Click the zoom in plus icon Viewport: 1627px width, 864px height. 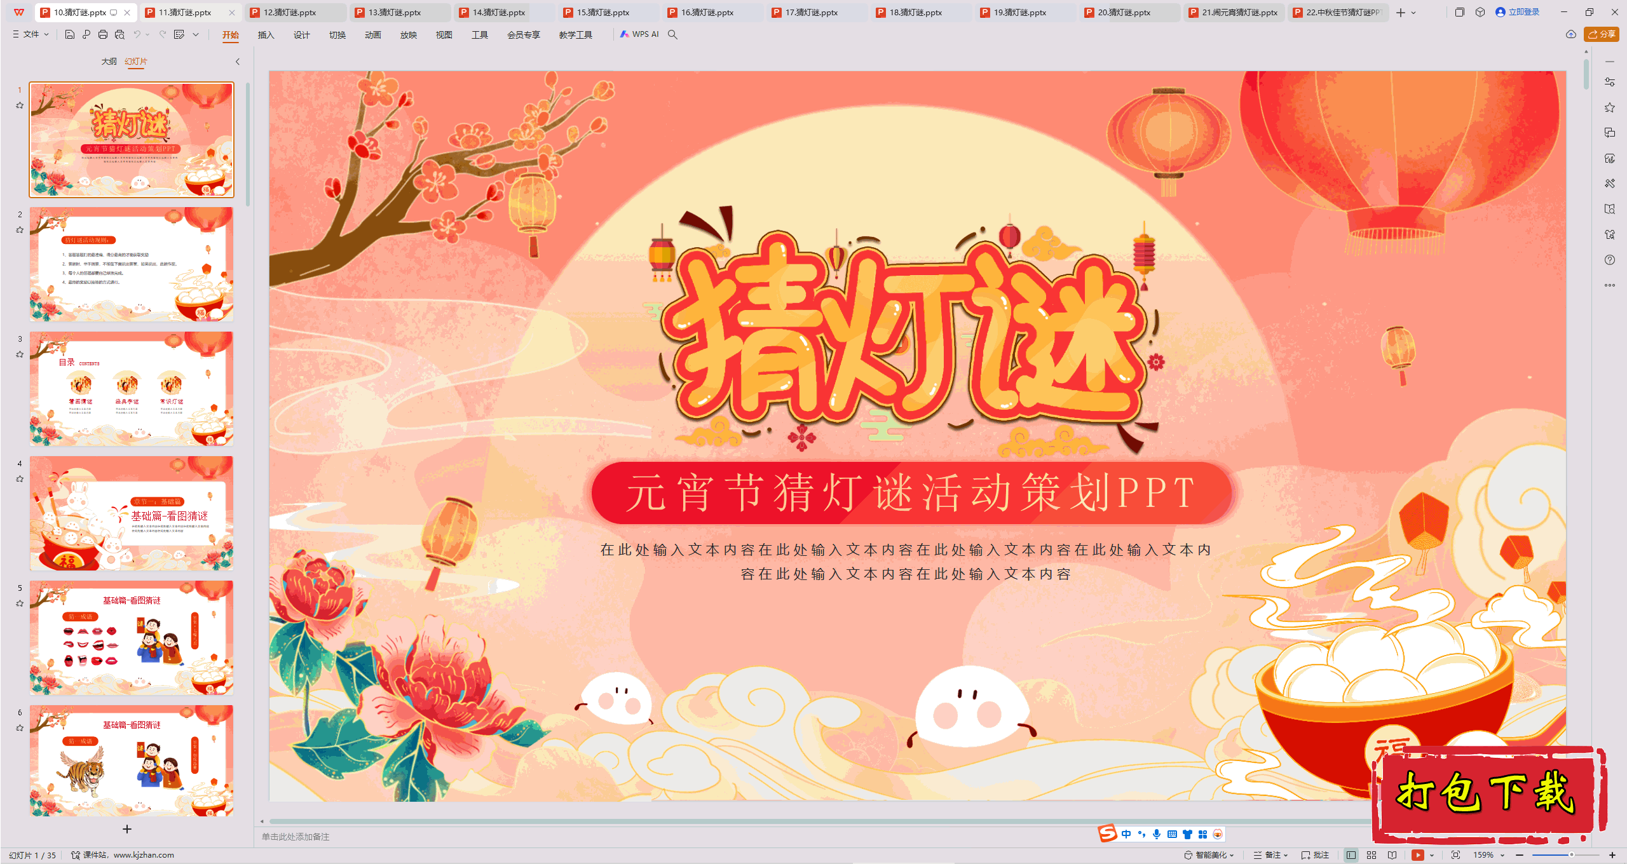tap(1612, 855)
